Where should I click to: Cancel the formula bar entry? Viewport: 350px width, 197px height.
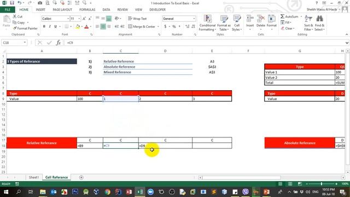click(x=40, y=43)
